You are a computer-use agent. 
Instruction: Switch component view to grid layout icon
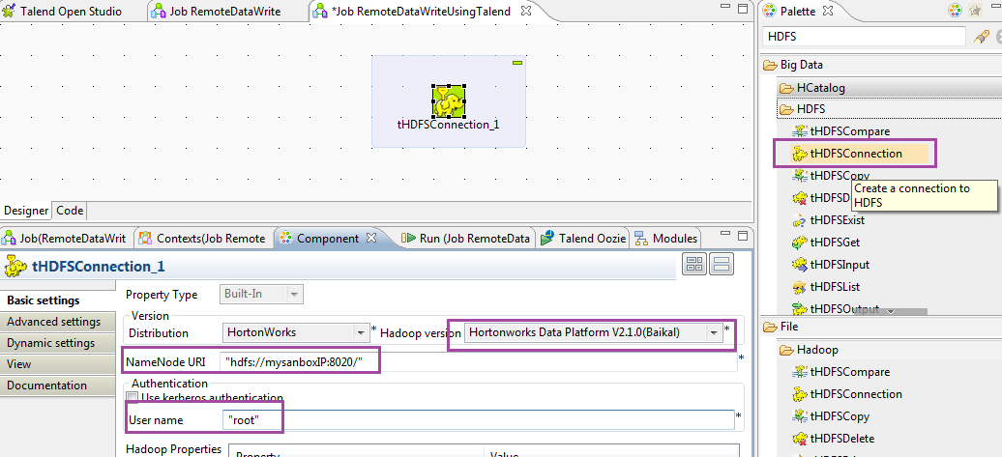[694, 264]
